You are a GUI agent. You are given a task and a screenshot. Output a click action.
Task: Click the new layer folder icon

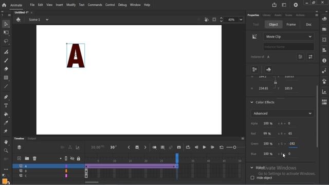(x=27, y=158)
